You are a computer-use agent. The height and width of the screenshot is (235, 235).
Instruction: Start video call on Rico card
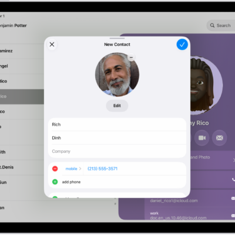[x=202, y=138]
